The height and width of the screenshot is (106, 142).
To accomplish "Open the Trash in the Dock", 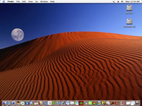I will click(138, 103).
